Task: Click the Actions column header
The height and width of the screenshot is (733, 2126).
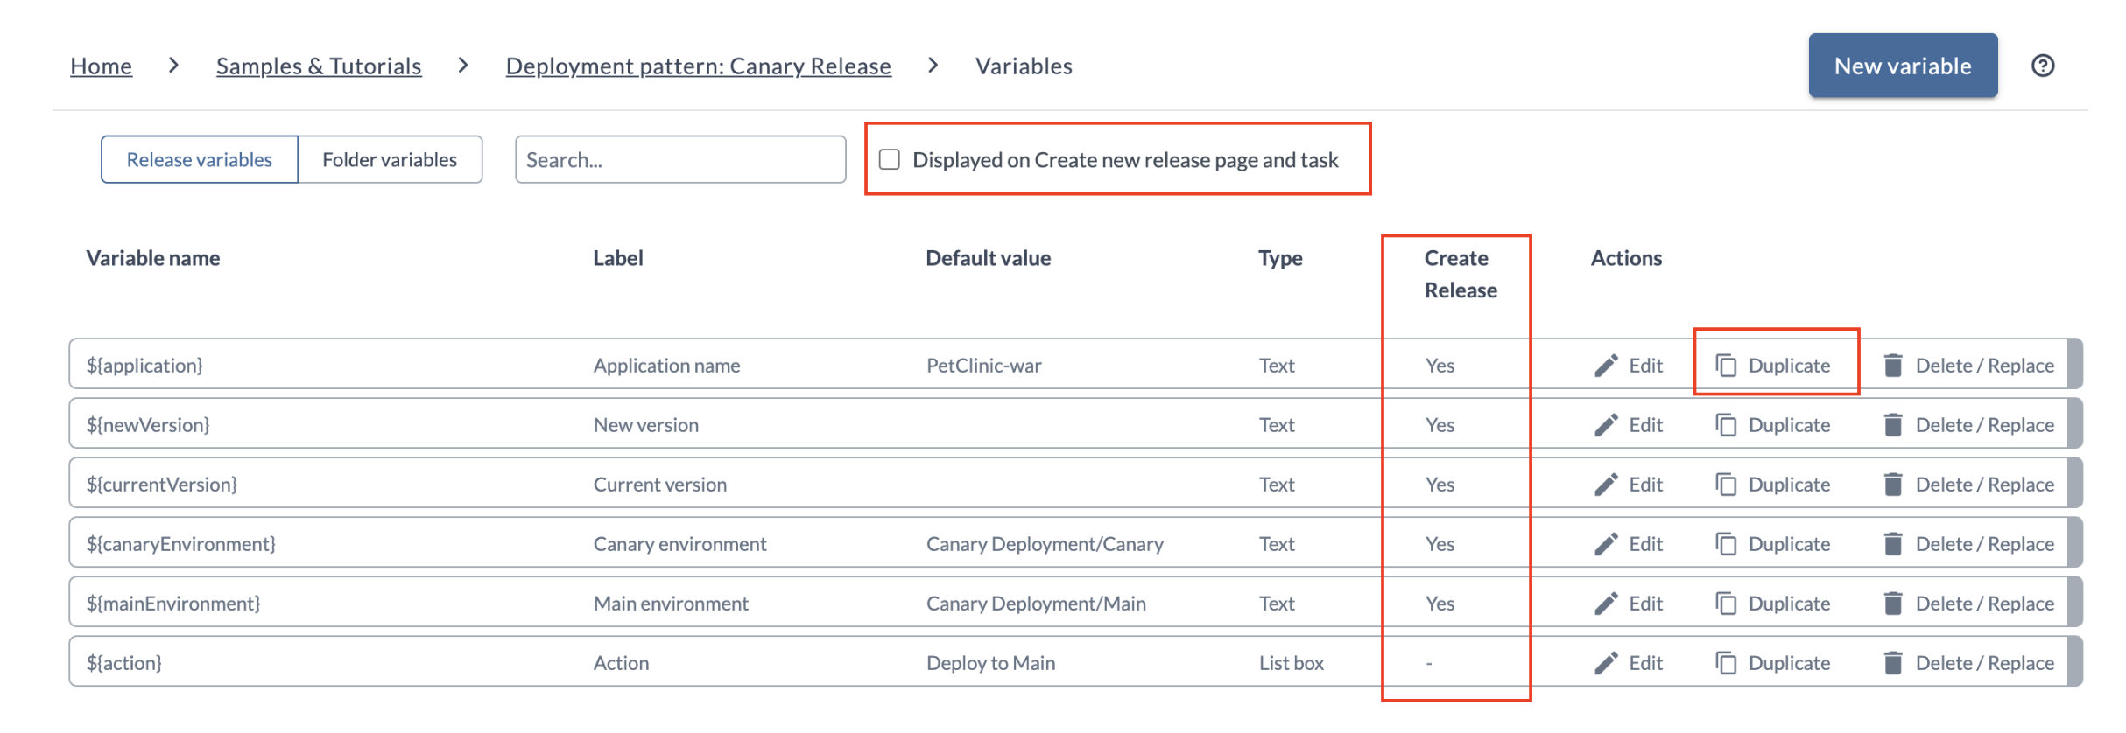Action: (1626, 258)
